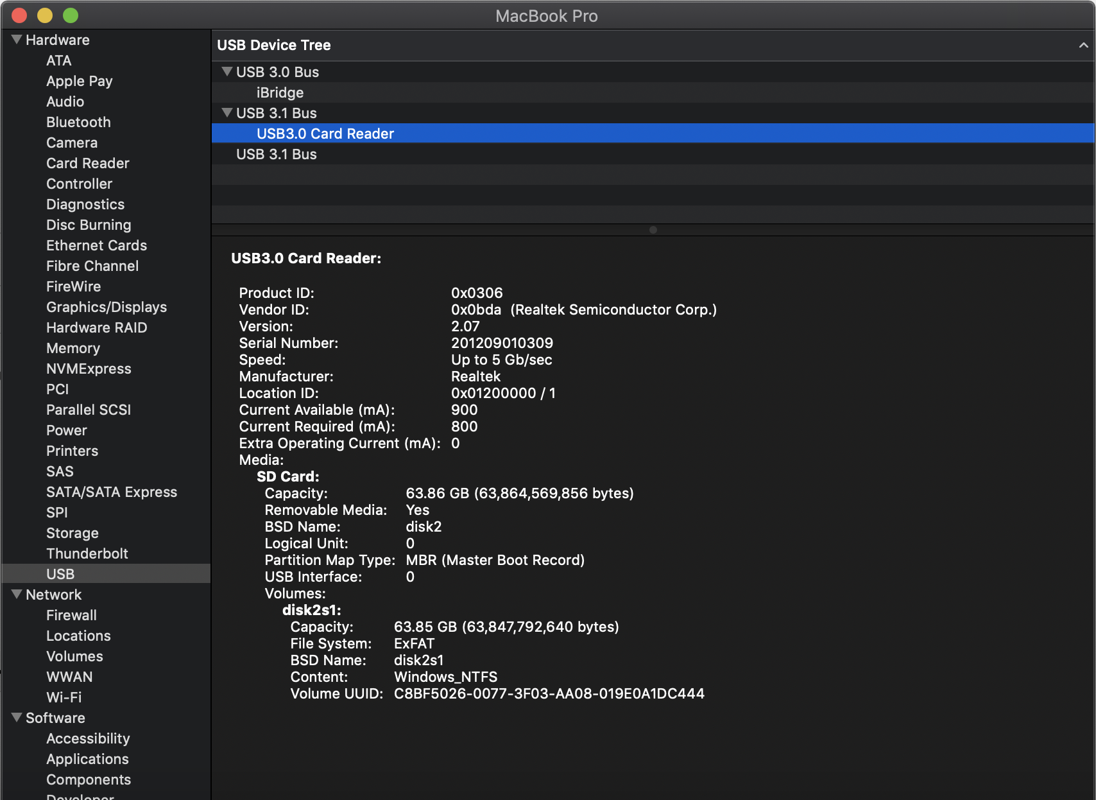Image resolution: width=1096 pixels, height=800 pixels.
Task: View Camera details in sidebar
Action: (x=72, y=143)
